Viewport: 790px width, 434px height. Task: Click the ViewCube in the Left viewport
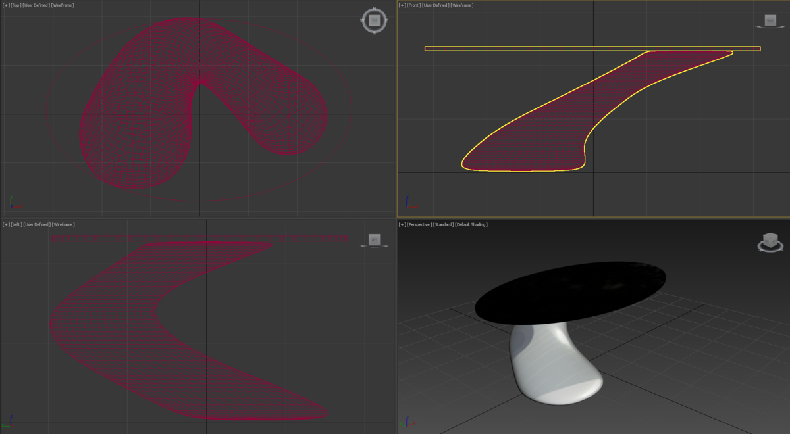click(x=374, y=239)
